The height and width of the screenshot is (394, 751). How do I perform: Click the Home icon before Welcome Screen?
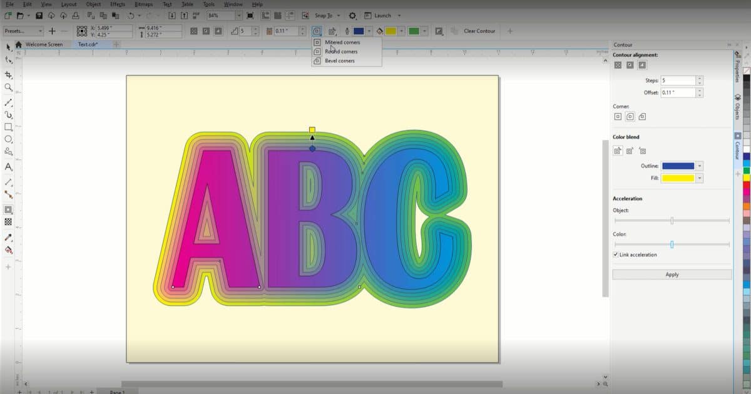[19, 44]
